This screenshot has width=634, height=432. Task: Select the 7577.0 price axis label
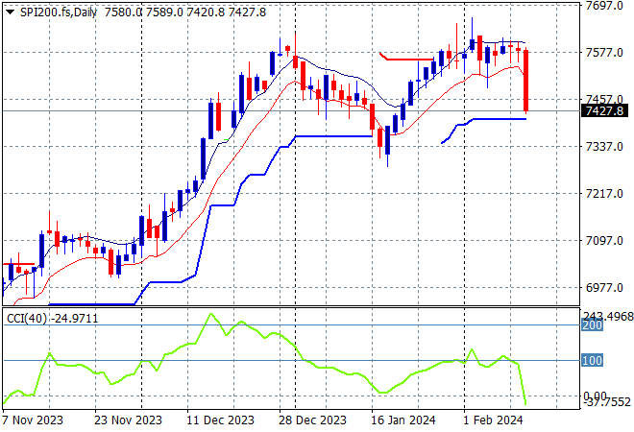(604, 53)
